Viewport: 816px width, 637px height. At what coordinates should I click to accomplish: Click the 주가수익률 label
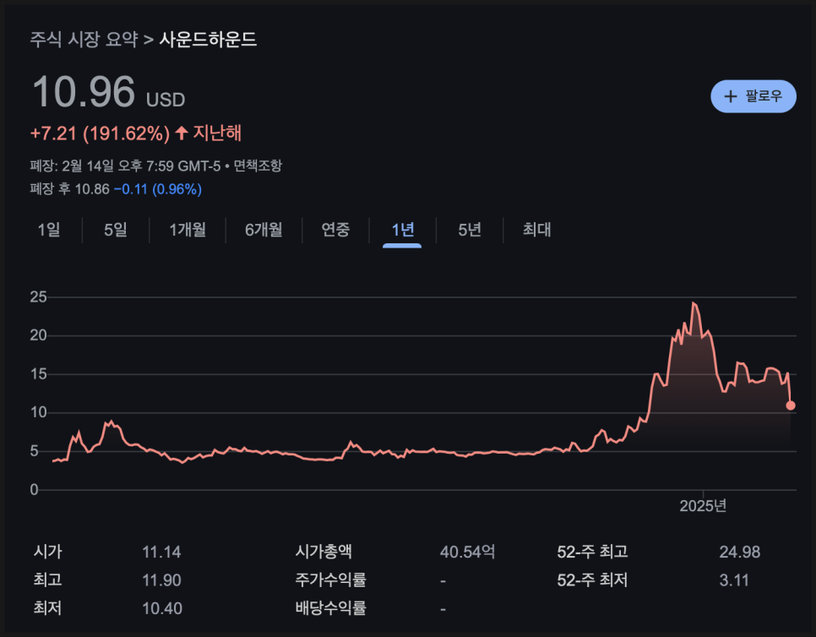[x=330, y=580]
